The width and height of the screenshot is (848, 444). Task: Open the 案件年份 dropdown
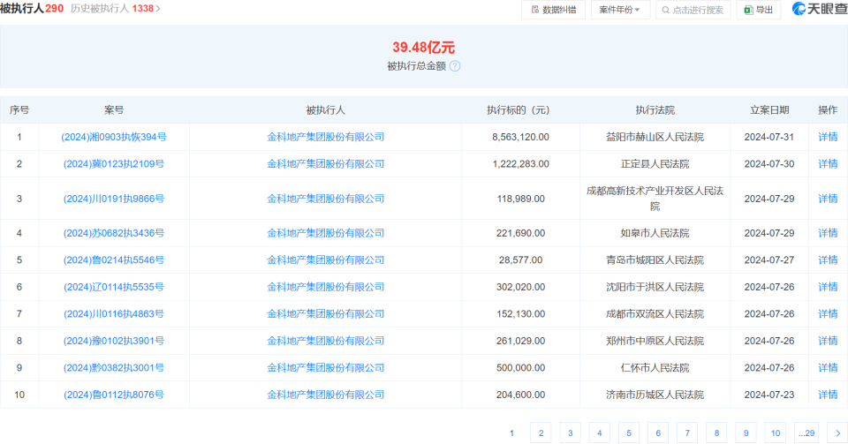click(620, 10)
